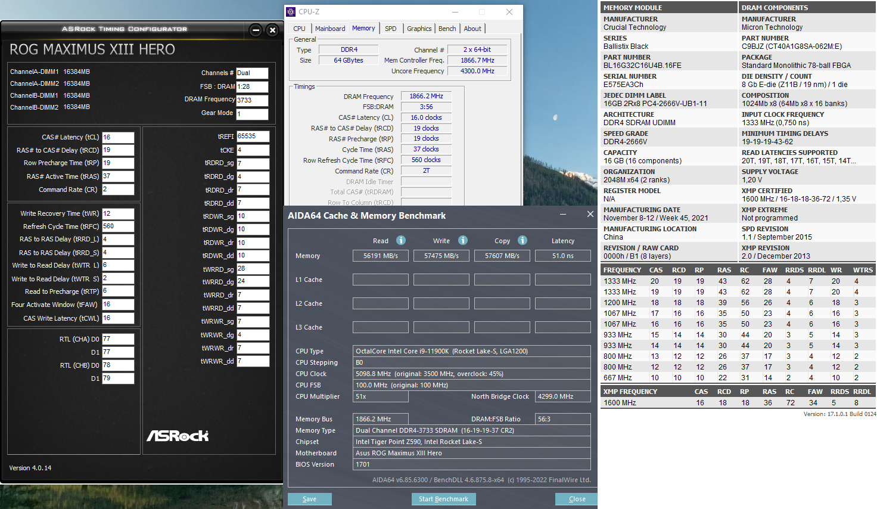Image resolution: width=877 pixels, height=509 pixels.
Task: Click the CAS# Latency (tCL) field in ASRock
Action: [118, 137]
